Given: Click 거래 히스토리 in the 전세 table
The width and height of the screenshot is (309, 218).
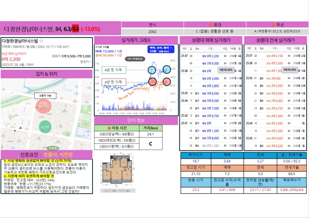Looking at the screenshot, I should pos(290,70).
